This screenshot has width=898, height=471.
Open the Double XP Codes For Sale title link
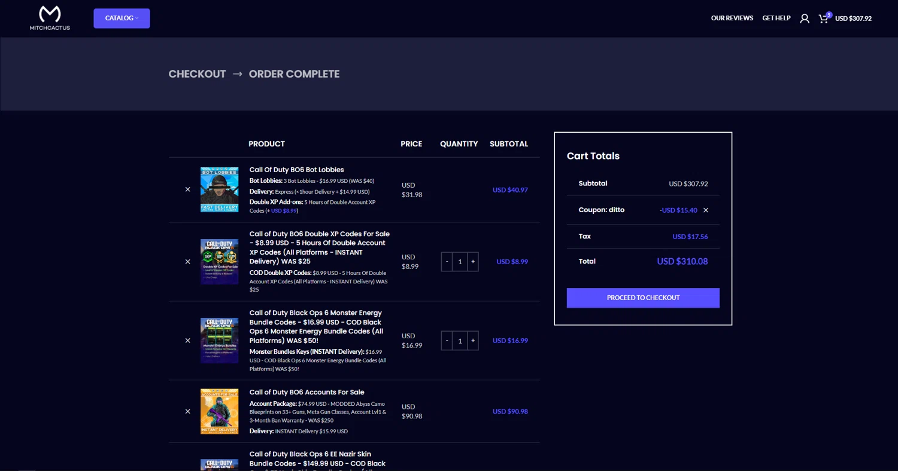point(319,247)
